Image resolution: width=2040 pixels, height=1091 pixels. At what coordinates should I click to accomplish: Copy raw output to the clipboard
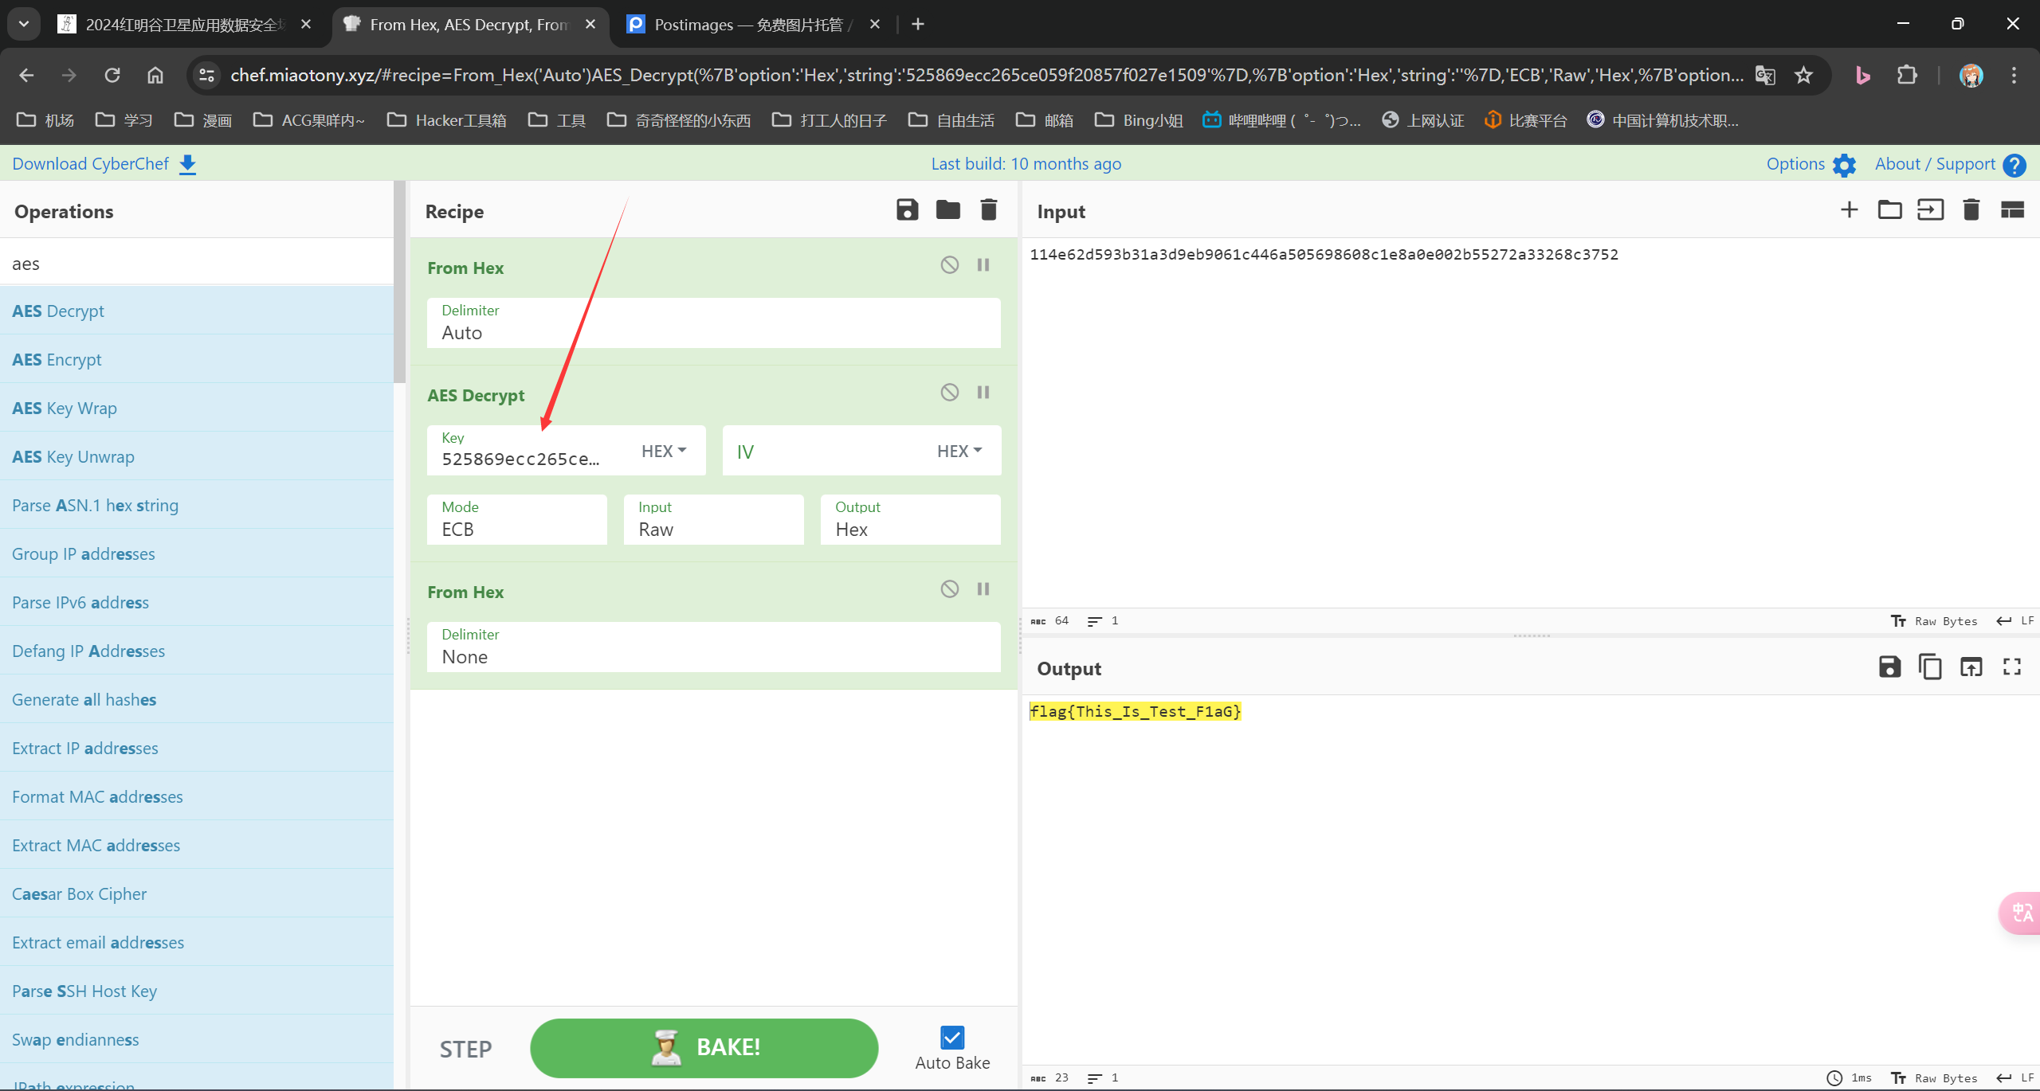coord(1930,667)
